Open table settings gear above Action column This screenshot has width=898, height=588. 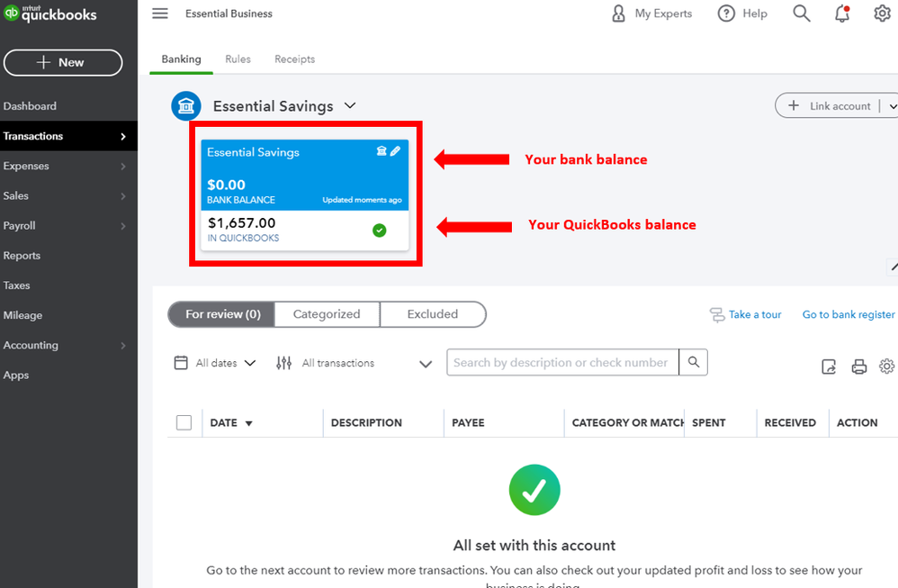887,366
